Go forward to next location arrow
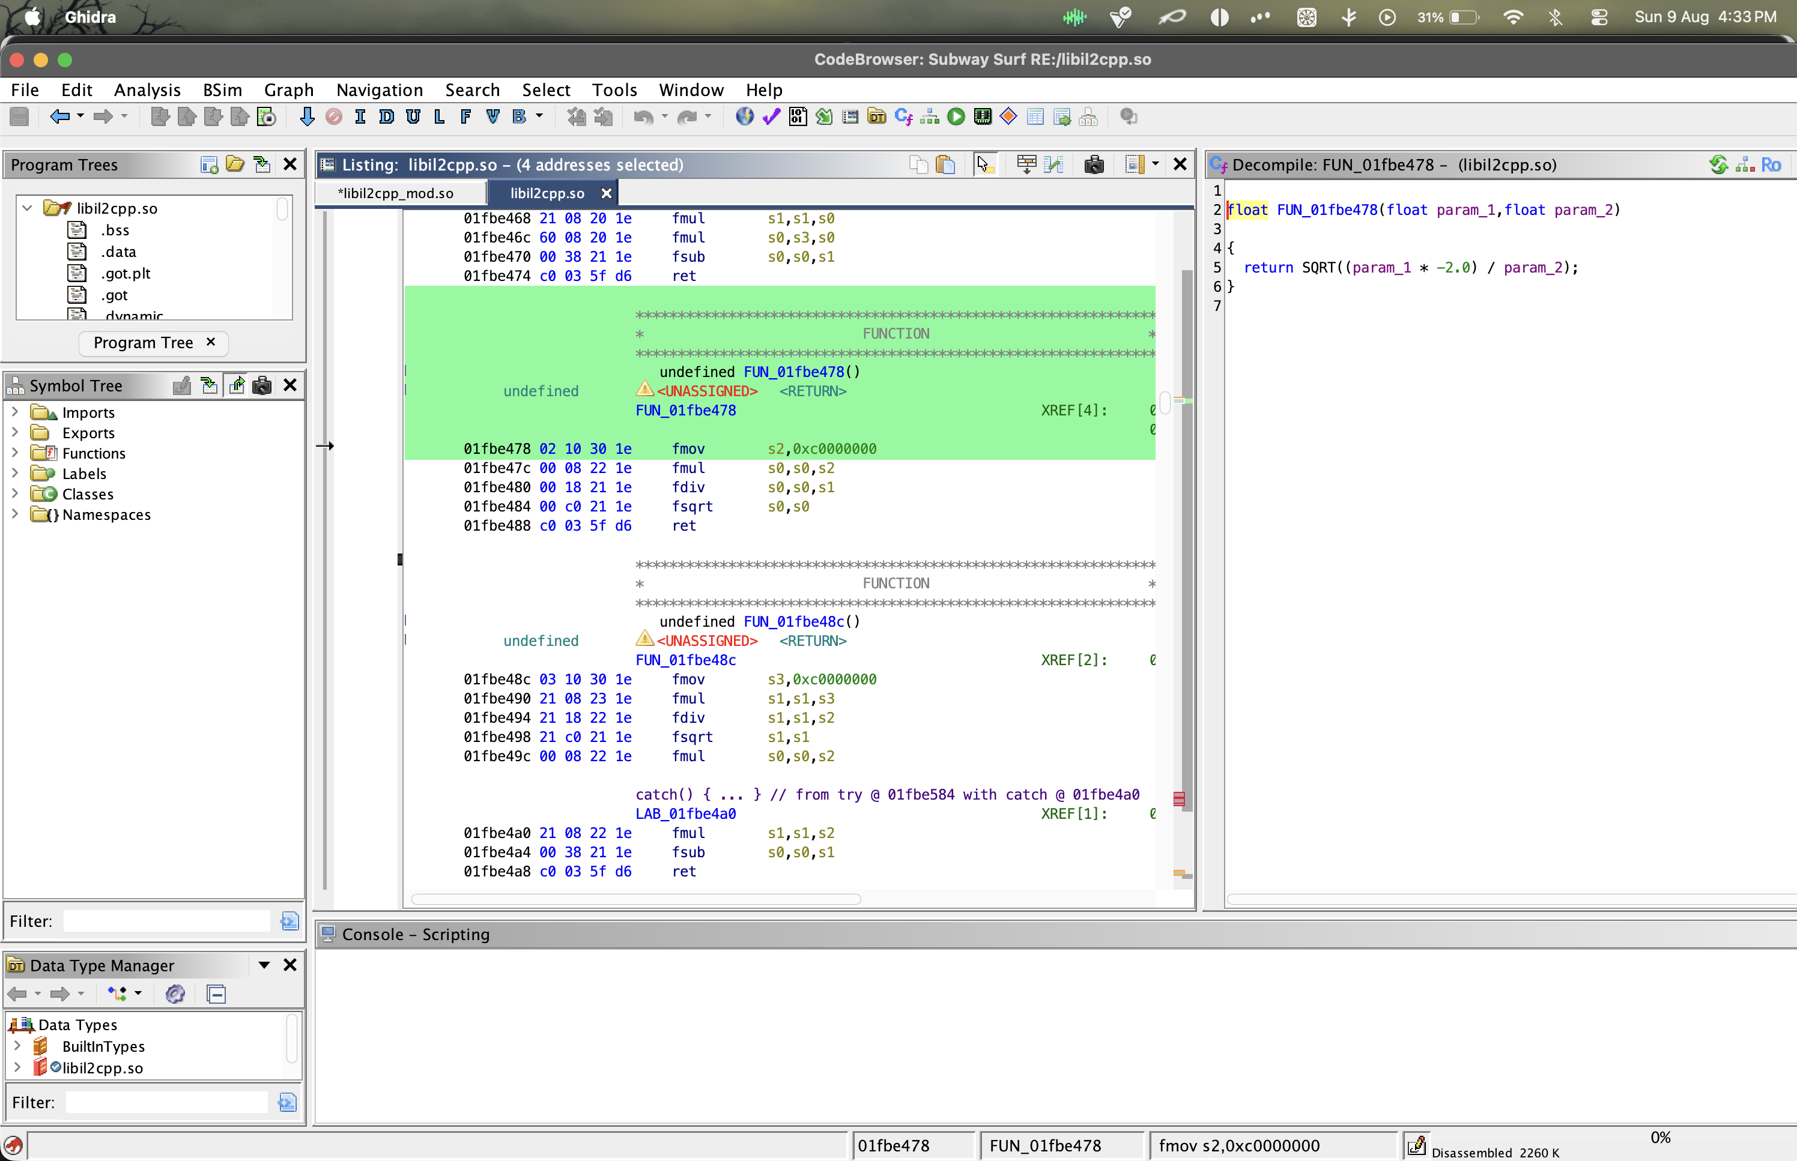 click(103, 117)
